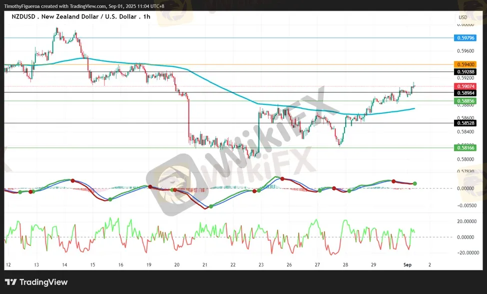Screen dimensions: 487x294
Task: Click the red 0.59074 current price label
Action: click(x=465, y=86)
